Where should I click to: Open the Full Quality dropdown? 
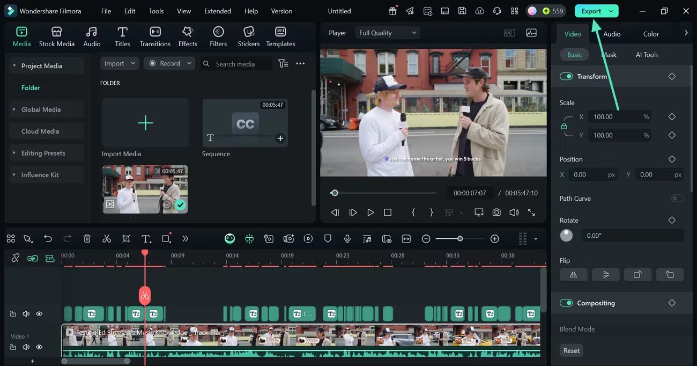click(x=388, y=33)
